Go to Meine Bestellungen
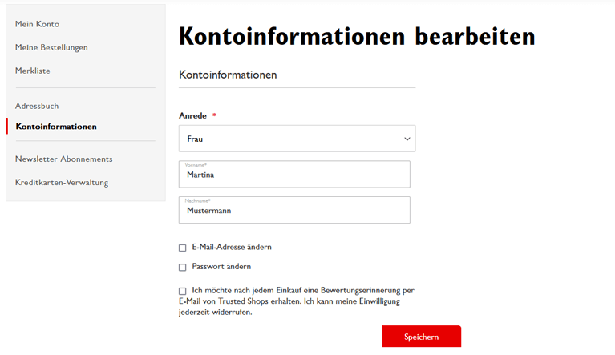The height and width of the screenshot is (355, 615). point(51,47)
